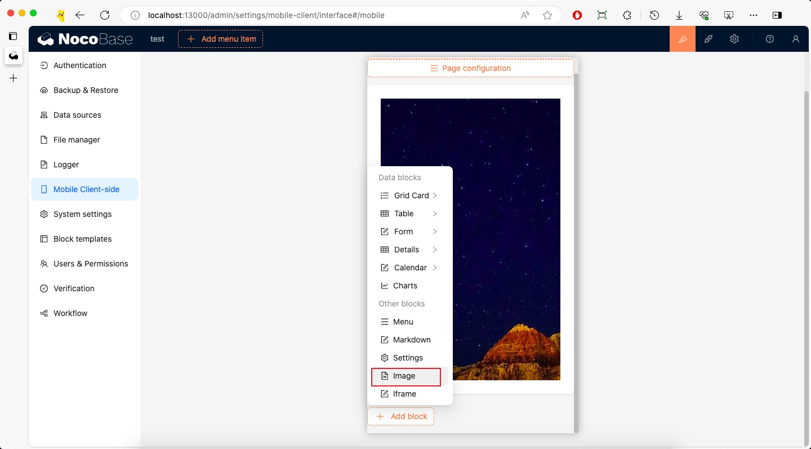Toggle UI Editor highlighter icon in header
Viewport: 811px width, 449px height.
tap(682, 39)
